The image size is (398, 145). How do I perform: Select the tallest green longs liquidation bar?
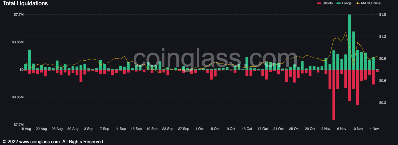pos(349,42)
